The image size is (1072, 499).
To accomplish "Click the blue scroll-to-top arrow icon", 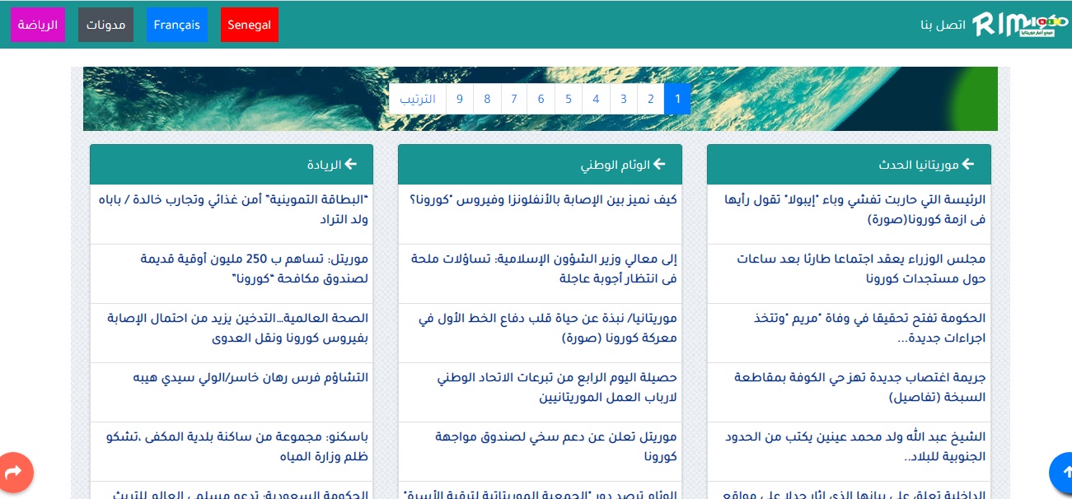I will [x=1064, y=472].
